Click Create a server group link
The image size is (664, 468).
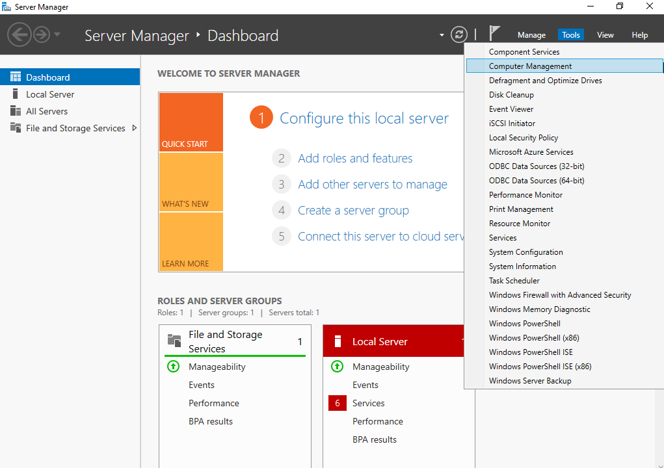pos(353,211)
